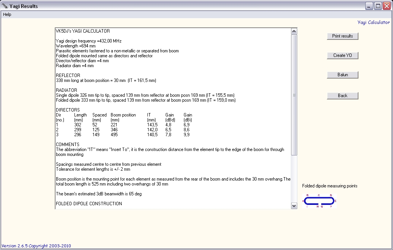This screenshot has width=393, height=250.
Task: Click the folded dipole diagram thumbnail
Action: click(319, 201)
